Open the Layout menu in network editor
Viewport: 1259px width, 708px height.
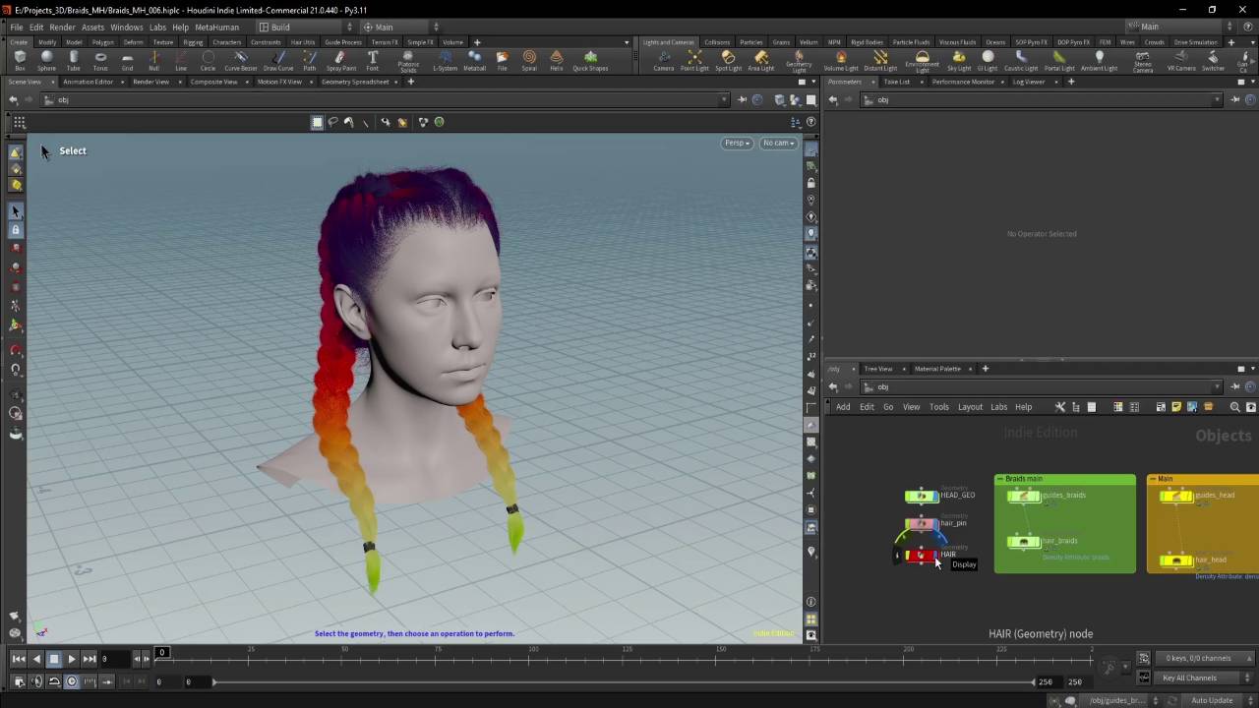pos(970,407)
